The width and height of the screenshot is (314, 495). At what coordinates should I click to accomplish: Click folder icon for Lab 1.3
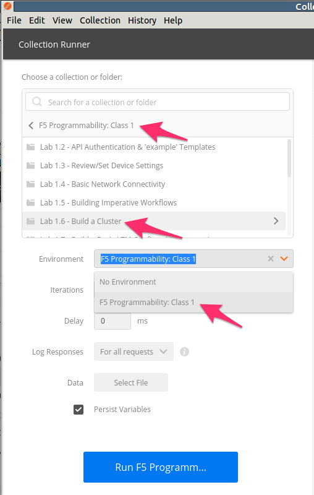(x=30, y=165)
